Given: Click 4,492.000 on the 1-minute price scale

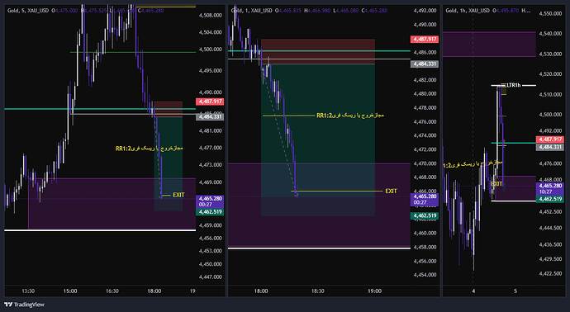Looking at the screenshot, I should 425,11.
